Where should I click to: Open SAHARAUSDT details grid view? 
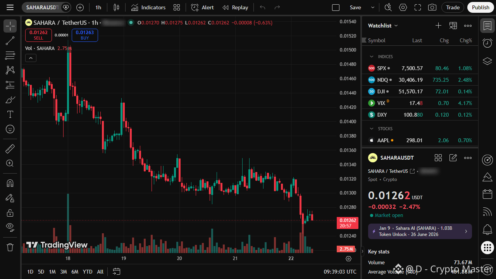point(438,158)
